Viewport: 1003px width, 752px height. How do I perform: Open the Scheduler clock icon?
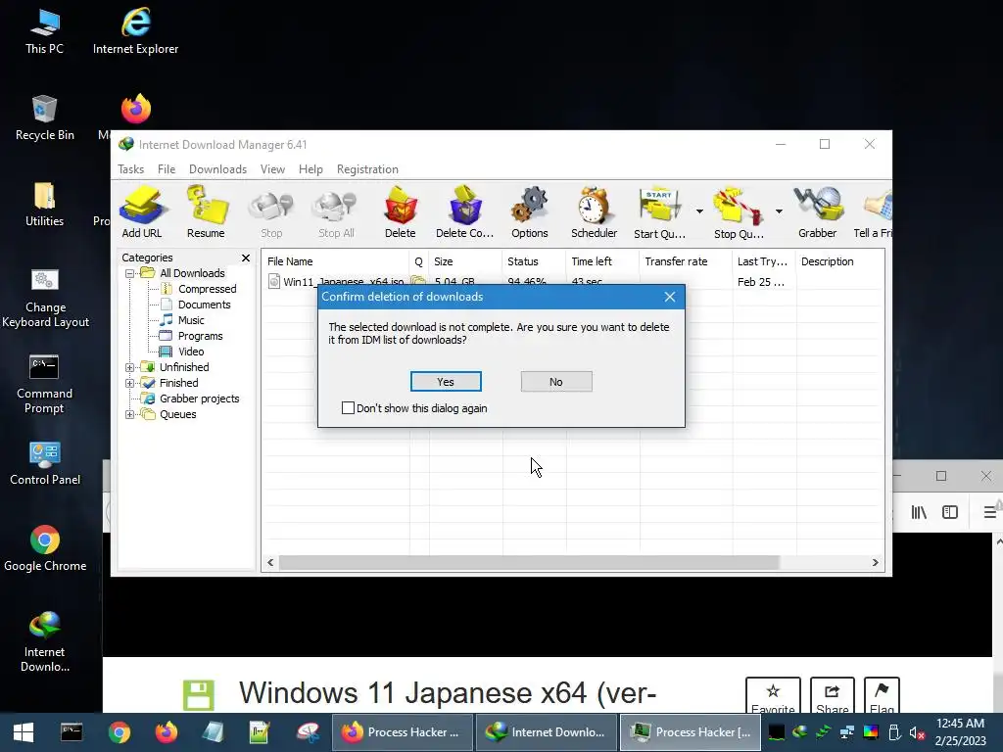(x=595, y=212)
